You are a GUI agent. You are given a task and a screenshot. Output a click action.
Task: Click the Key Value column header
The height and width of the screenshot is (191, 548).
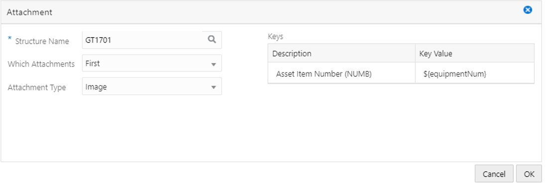(475, 53)
